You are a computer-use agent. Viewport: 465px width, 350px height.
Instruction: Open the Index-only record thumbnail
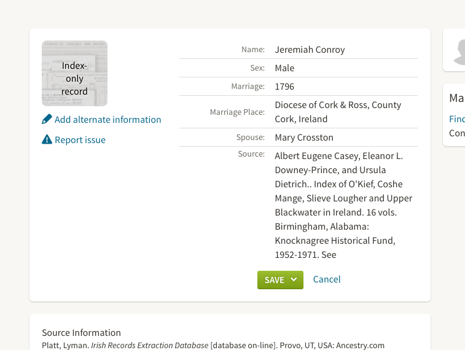tap(74, 74)
